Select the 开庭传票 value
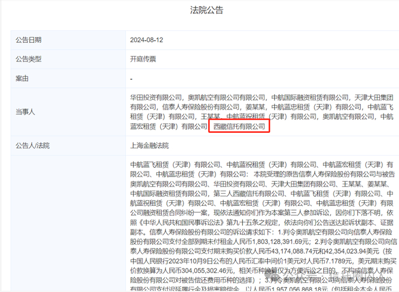This screenshot has height=292, width=399. 143,59
